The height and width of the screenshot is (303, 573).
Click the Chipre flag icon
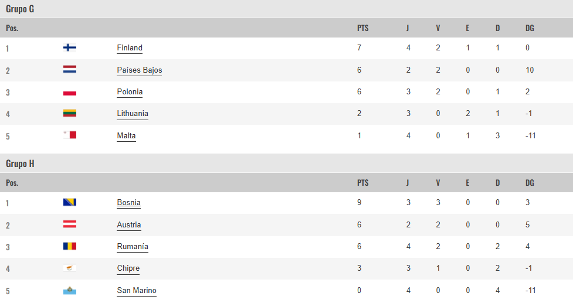(70, 268)
